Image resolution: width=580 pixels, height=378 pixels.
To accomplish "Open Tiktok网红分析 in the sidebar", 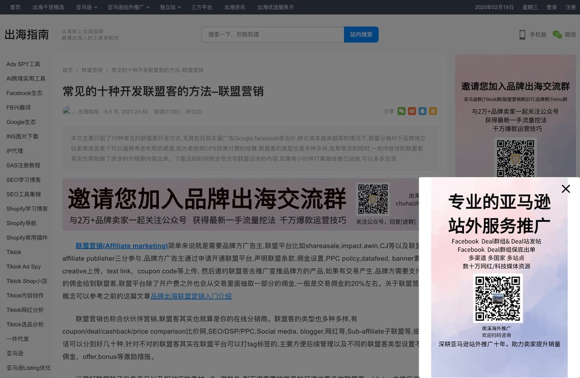I will (25, 310).
